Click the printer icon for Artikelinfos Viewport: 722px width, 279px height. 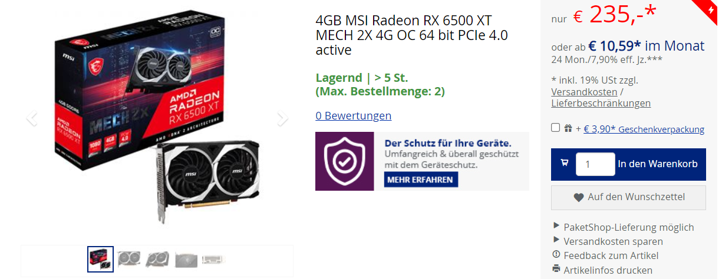point(556,269)
